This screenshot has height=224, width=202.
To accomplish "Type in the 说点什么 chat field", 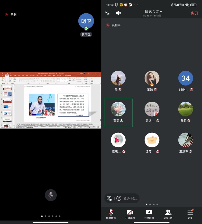I will click(130, 198).
